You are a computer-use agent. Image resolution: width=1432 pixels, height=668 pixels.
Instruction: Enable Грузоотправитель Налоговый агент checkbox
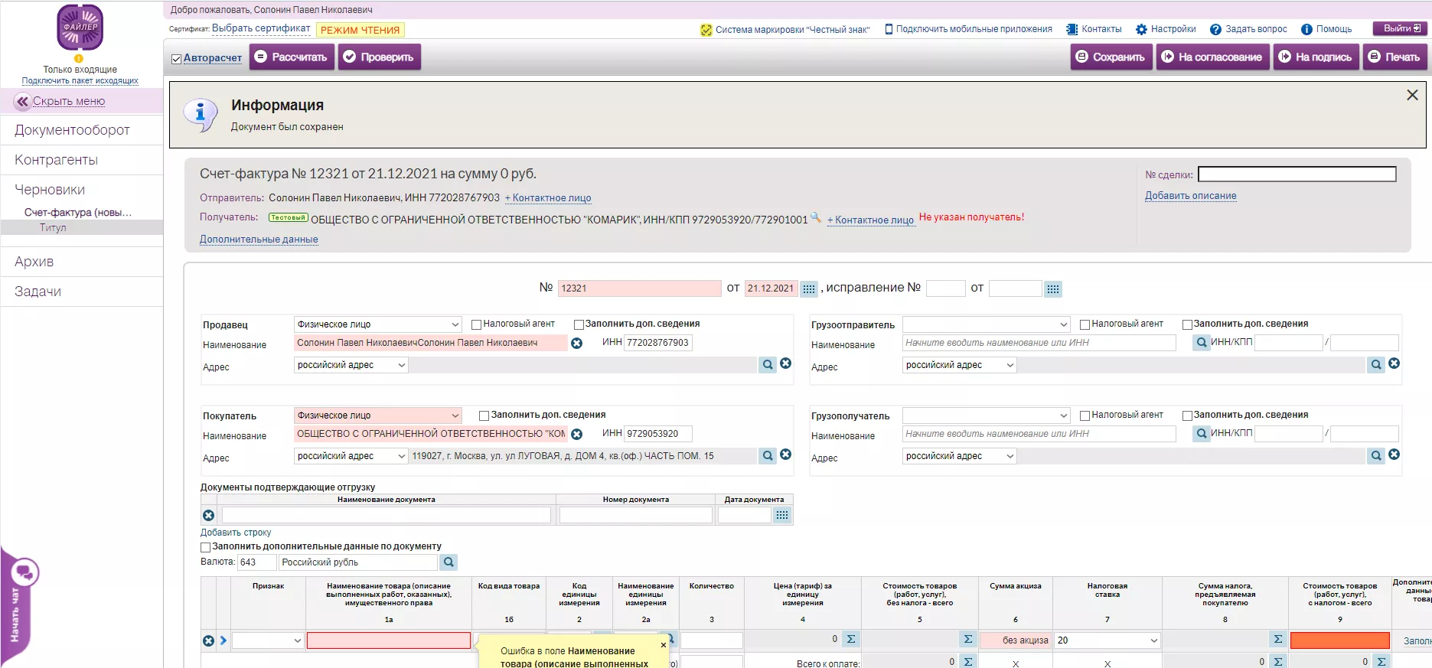click(1085, 324)
